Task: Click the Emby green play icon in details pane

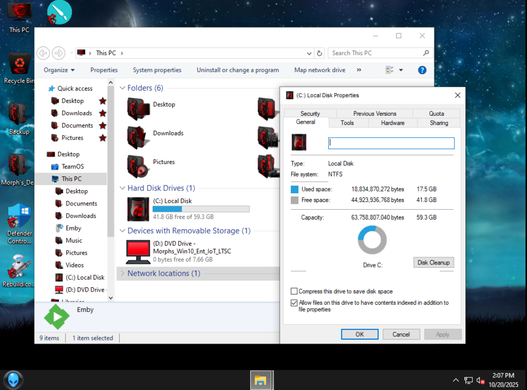Action: (x=56, y=317)
